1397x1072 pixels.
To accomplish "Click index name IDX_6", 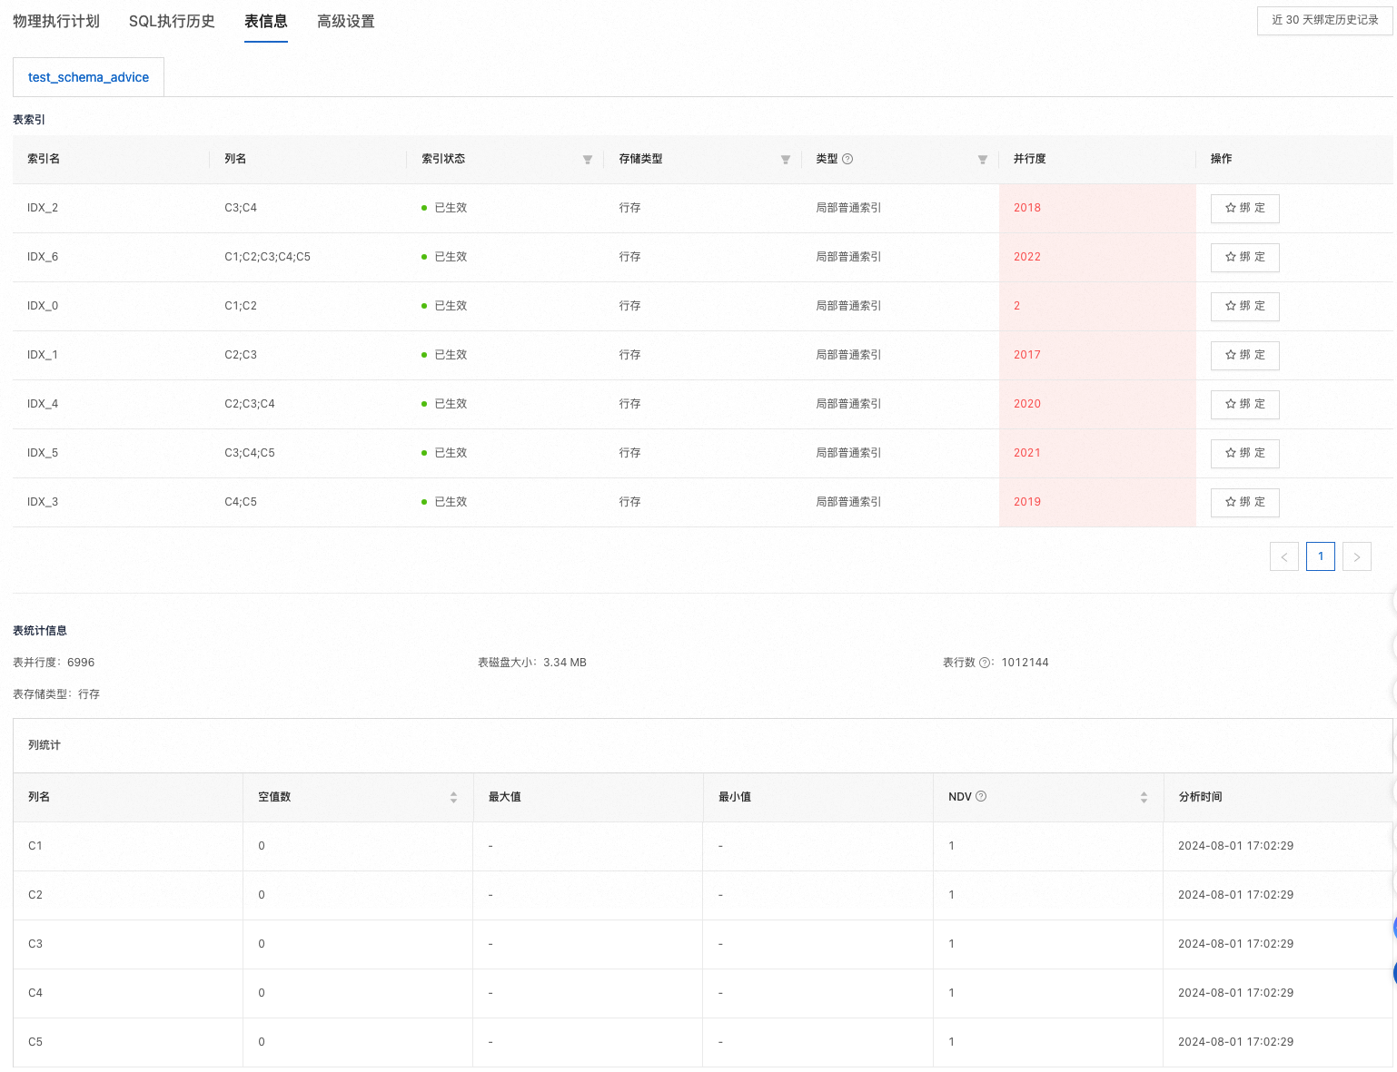I will 43,257.
